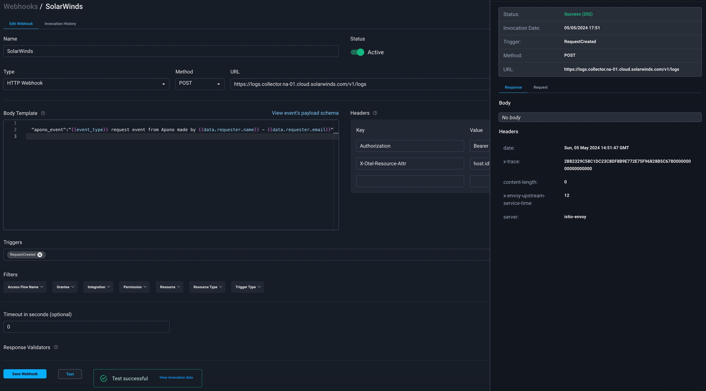The width and height of the screenshot is (706, 391).
Task: Switch to the Edit Webhook tab
Action: pos(21,24)
